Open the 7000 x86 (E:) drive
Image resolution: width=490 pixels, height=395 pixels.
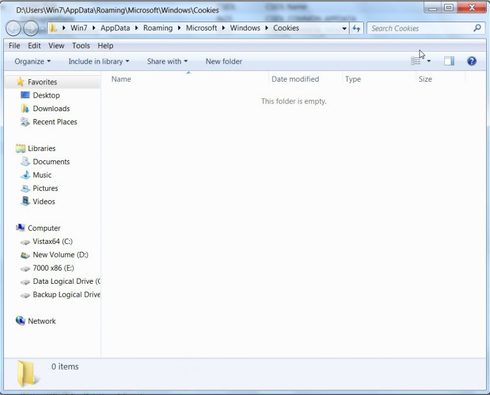pos(54,268)
